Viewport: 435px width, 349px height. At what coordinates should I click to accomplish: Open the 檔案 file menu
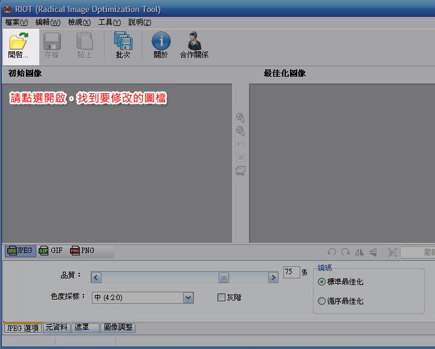pyautogui.click(x=17, y=22)
